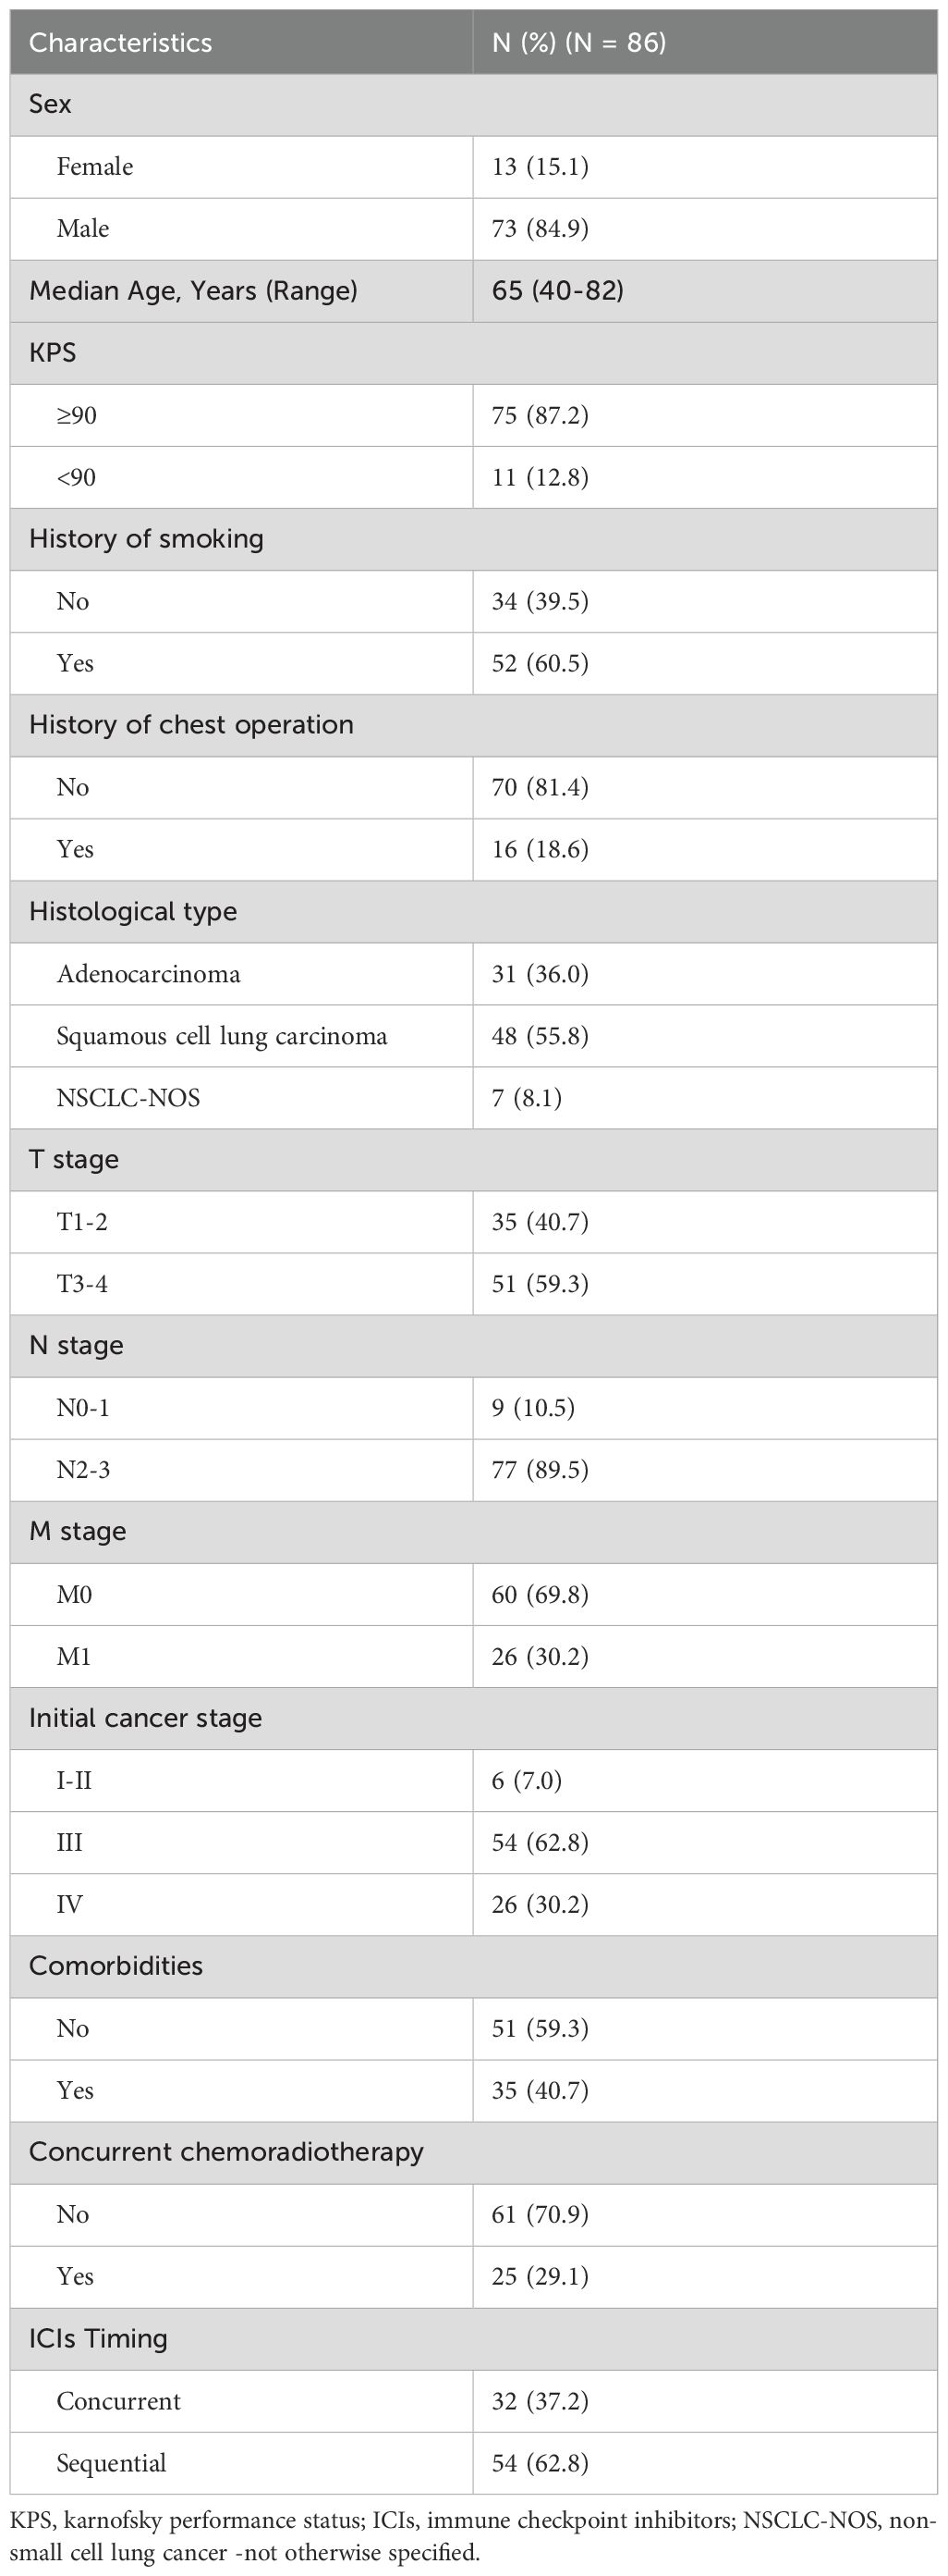Click the Characteristics column header

click(x=120, y=42)
